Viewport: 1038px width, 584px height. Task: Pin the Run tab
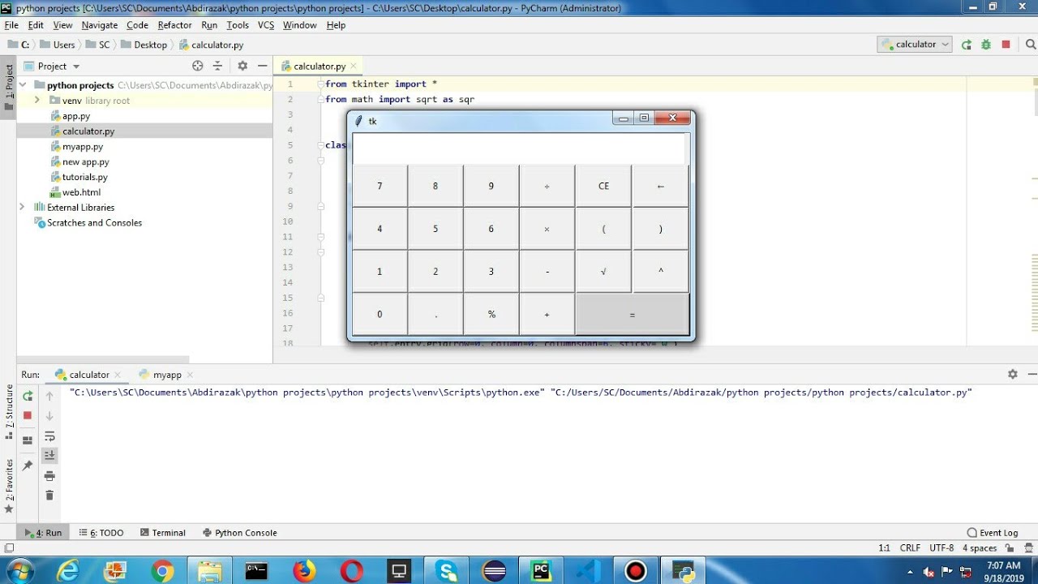click(x=28, y=466)
